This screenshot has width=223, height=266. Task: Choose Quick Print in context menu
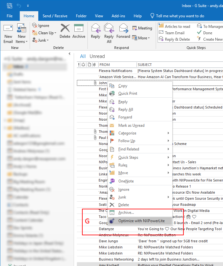click(x=140, y=93)
